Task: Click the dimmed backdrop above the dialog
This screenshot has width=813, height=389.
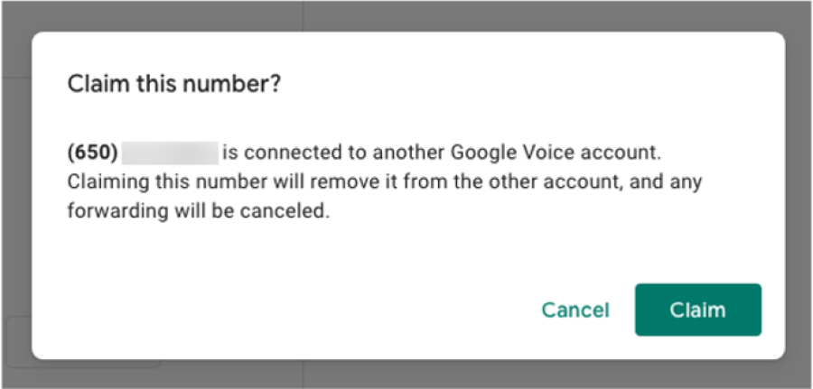Action: pyautogui.click(x=406, y=14)
